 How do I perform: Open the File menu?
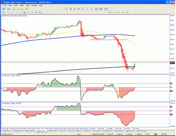tap(5, 5)
